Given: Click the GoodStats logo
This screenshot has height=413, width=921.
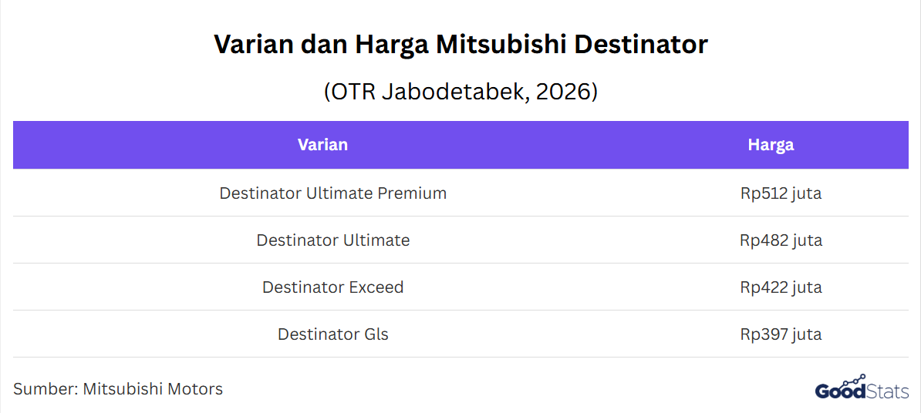Looking at the screenshot, I should pyautogui.click(x=861, y=390).
